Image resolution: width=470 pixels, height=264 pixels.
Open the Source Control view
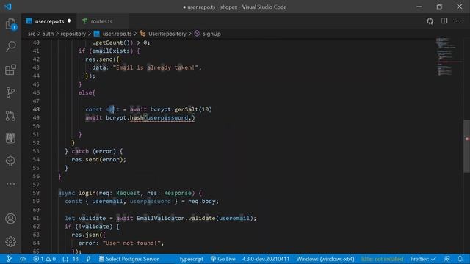(10, 92)
